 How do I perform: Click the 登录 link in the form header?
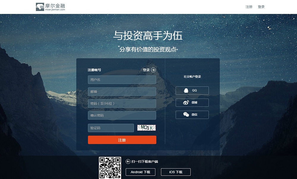146,70
